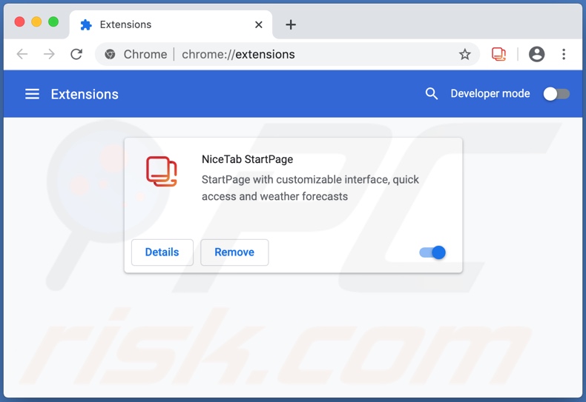This screenshot has height=402, width=586.
Task: Click the chrome://extensions address bar
Action: click(x=287, y=55)
